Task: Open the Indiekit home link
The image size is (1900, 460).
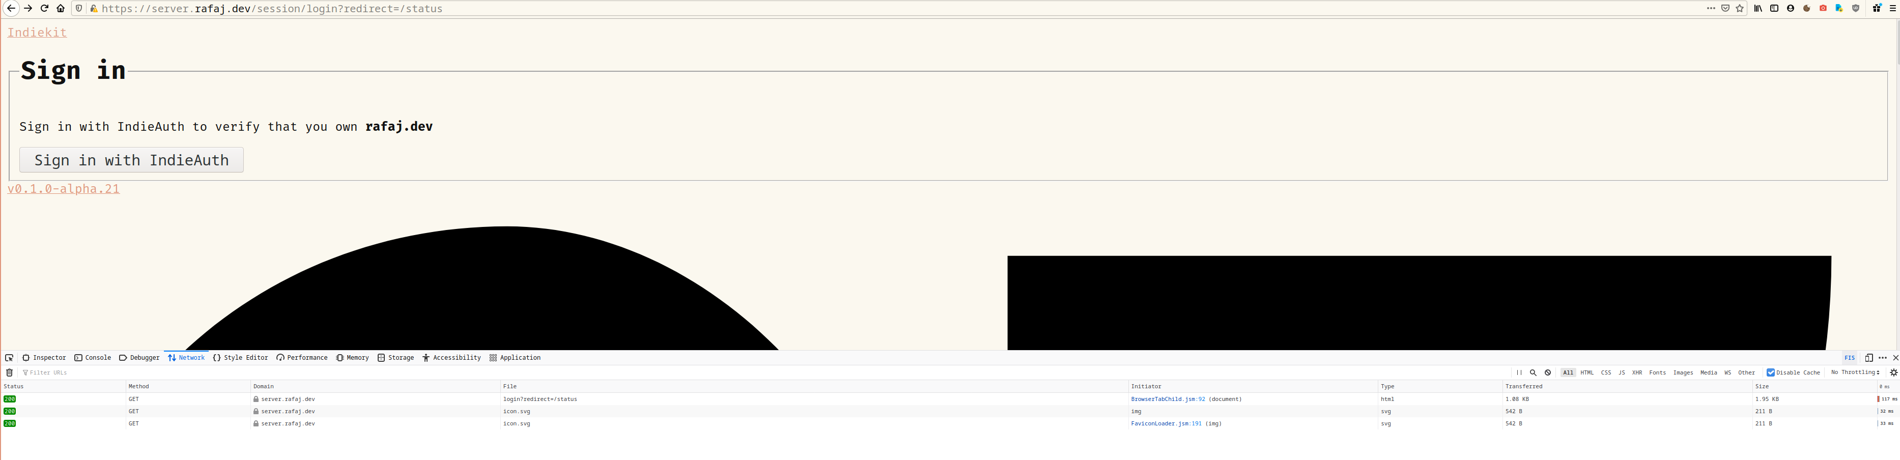Action: click(x=37, y=33)
